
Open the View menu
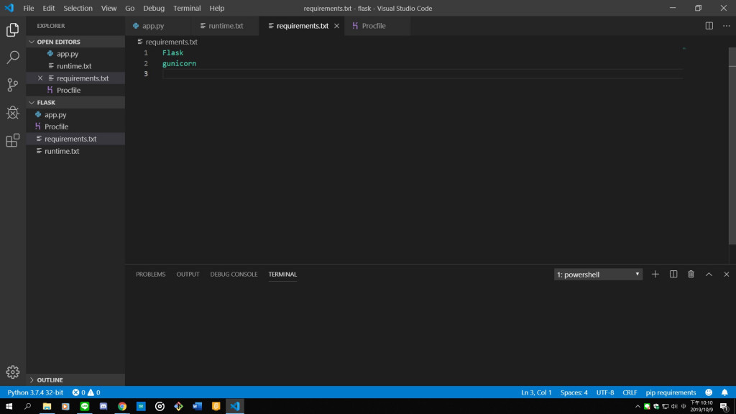click(x=109, y=8)
